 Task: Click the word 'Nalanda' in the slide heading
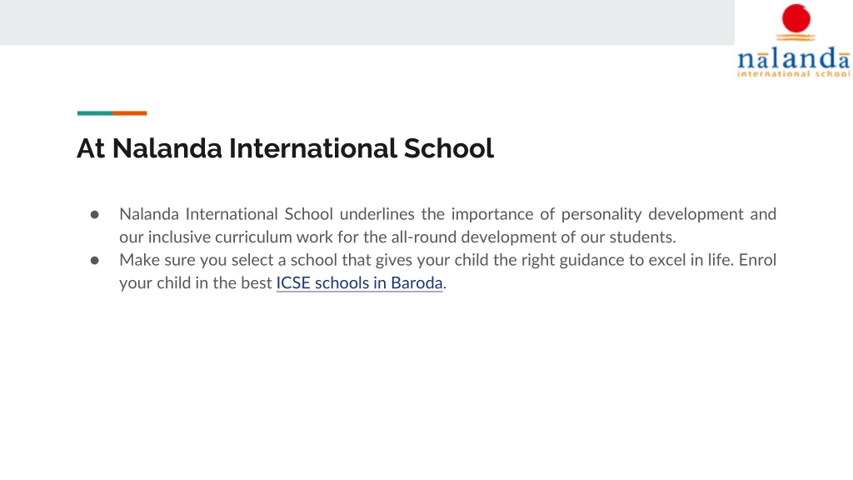167,148
